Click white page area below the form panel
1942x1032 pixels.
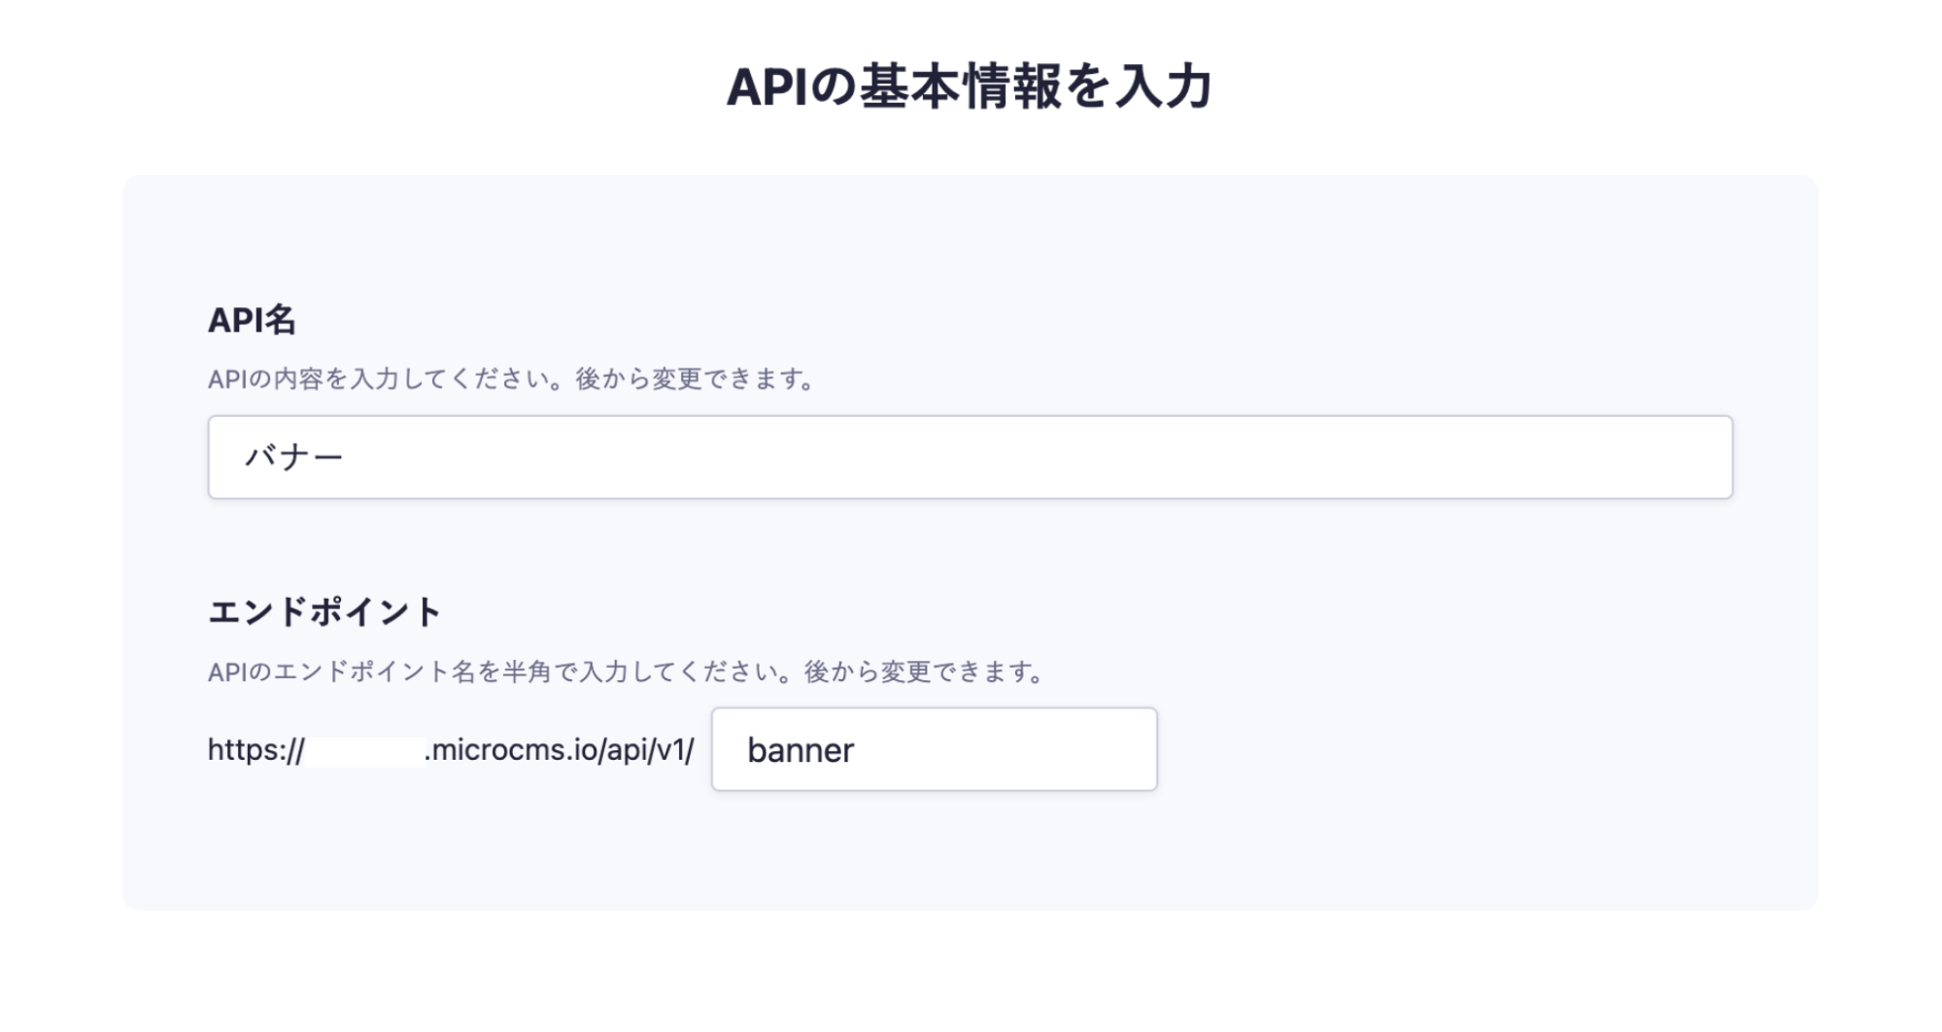pos(970,972)
